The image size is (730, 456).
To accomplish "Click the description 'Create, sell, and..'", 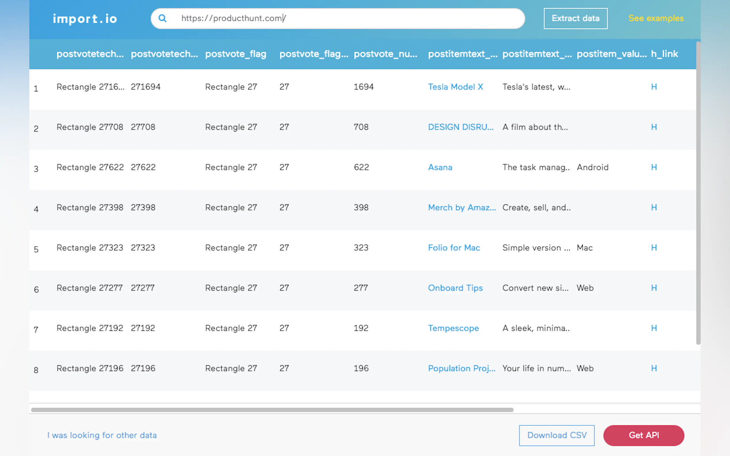I will pyautogui.click(x=536, y=208).
